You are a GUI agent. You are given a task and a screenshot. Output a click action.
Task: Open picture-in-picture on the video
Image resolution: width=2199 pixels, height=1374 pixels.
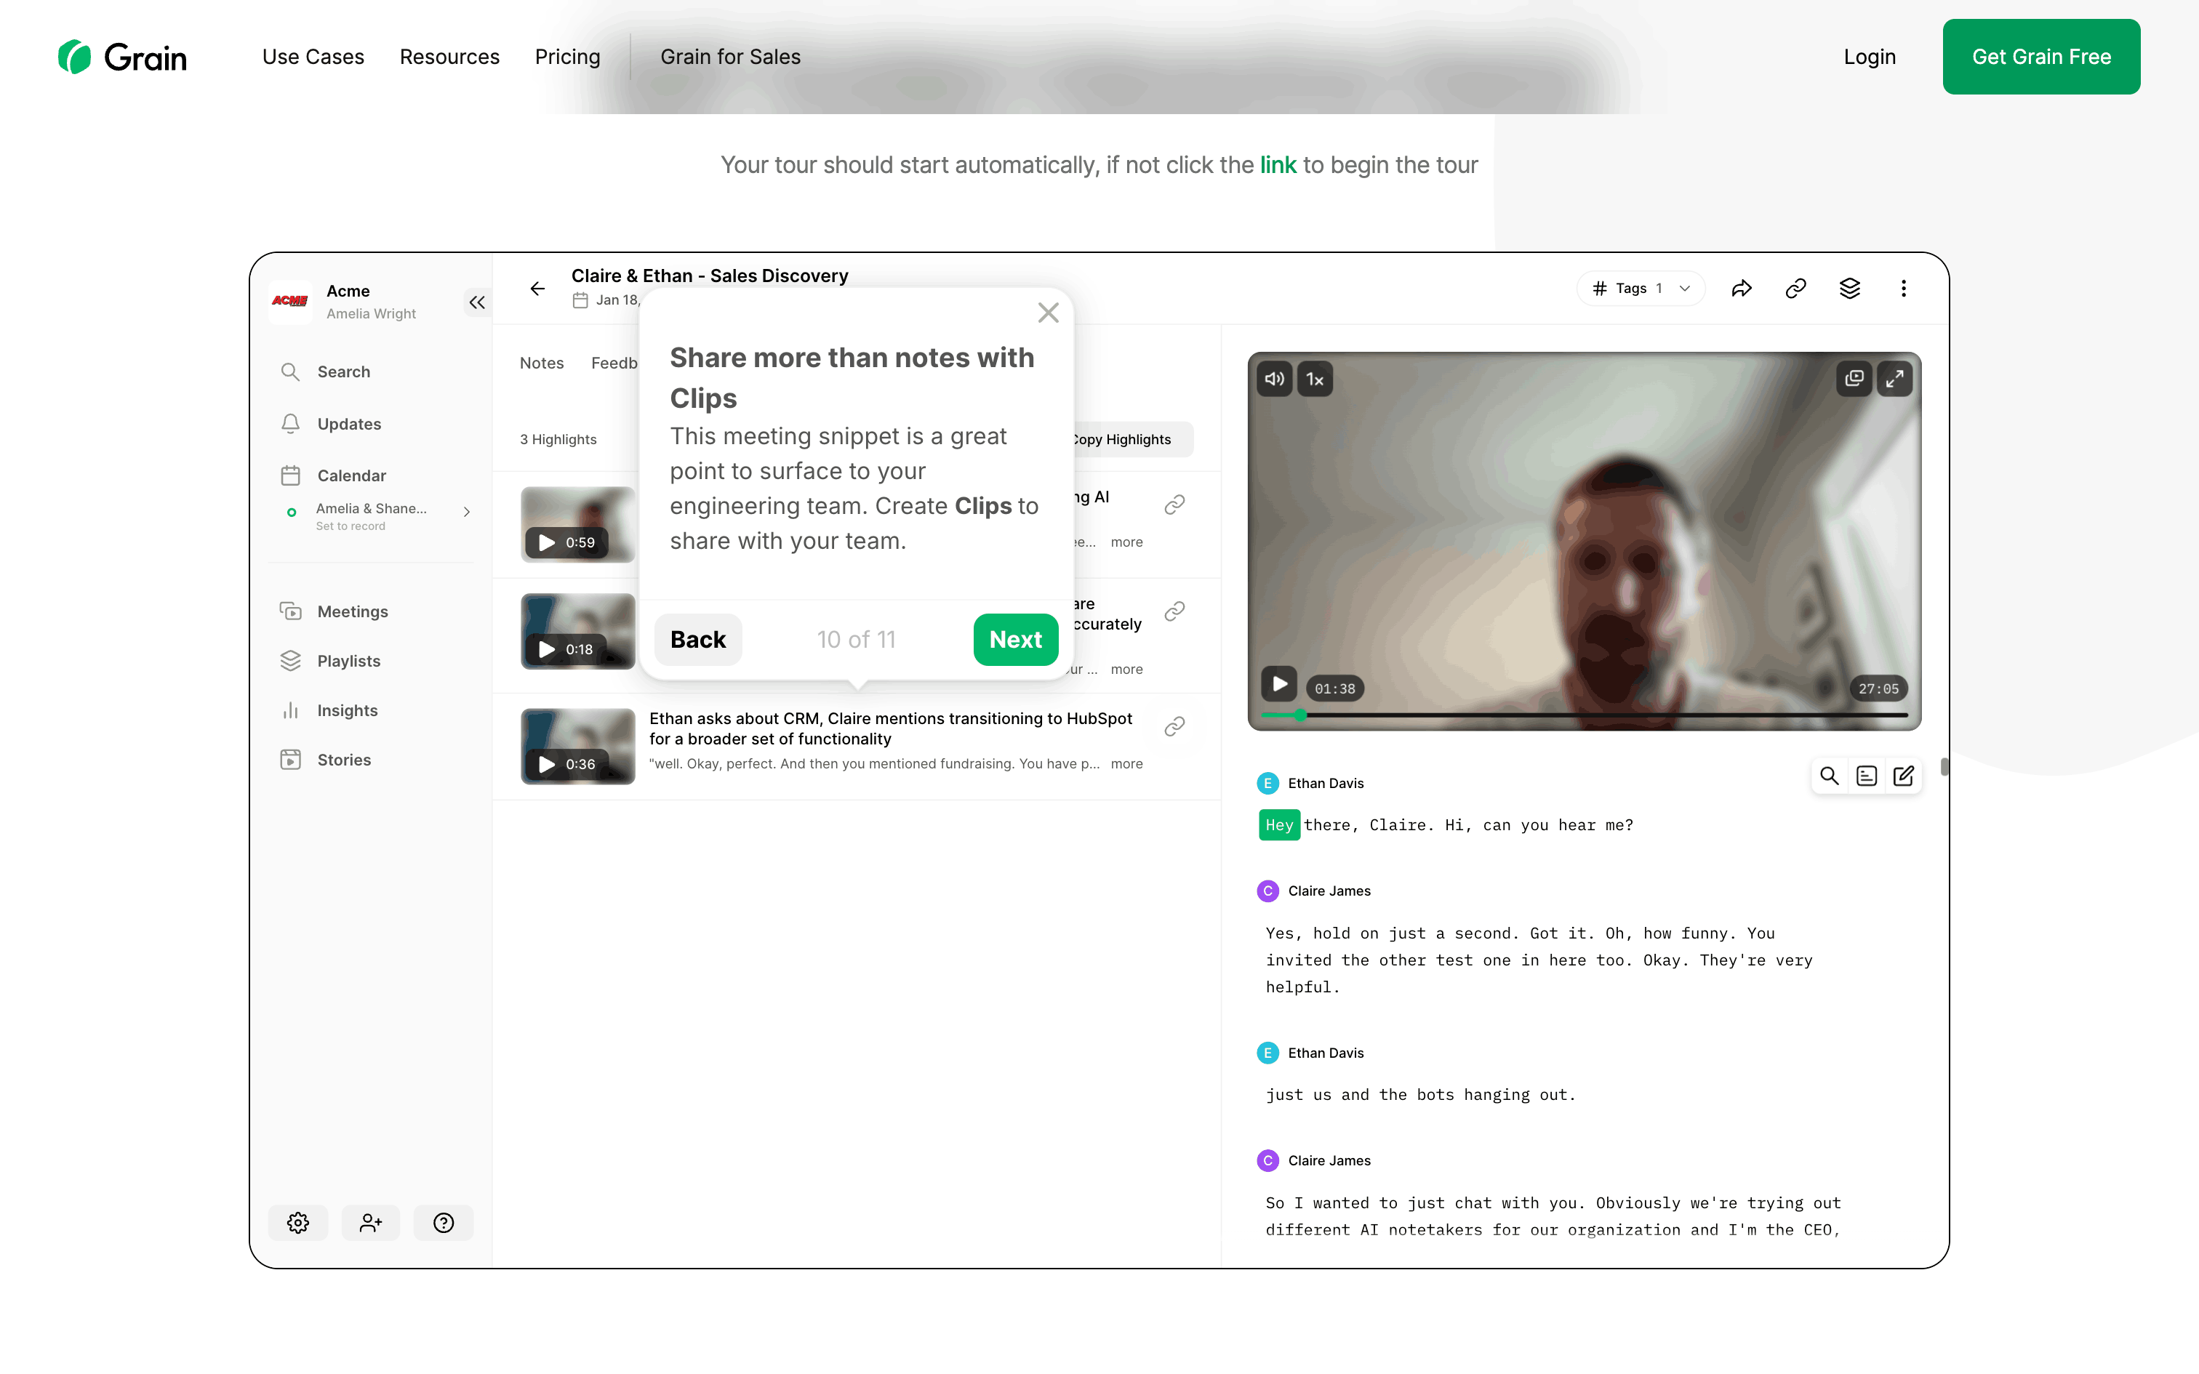click(1854, 379)
